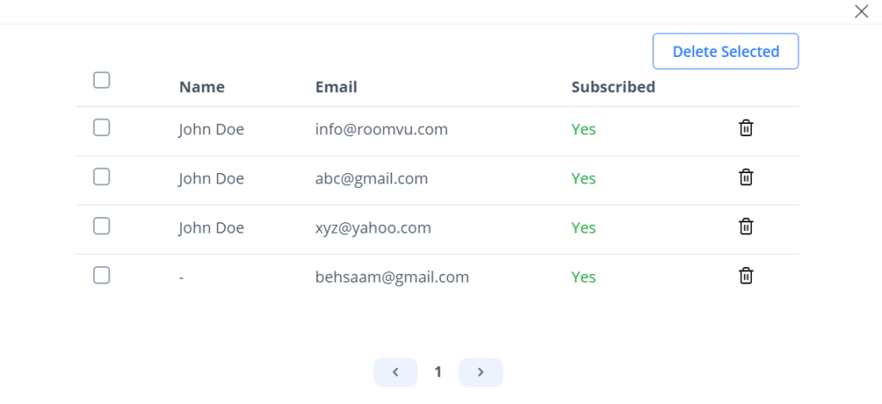882x404 pixels.
Task: Click the Subscribed column header
Action: tap(613, 87)
